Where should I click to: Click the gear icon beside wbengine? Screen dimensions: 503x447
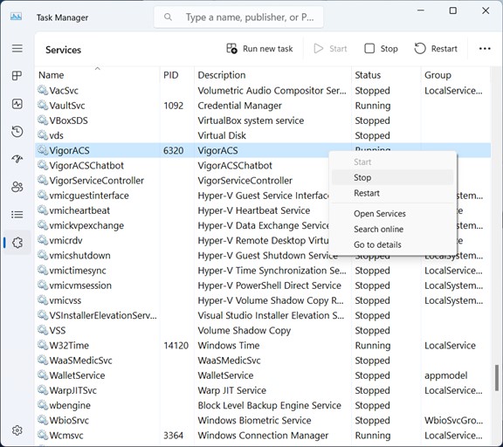point(43,405)
